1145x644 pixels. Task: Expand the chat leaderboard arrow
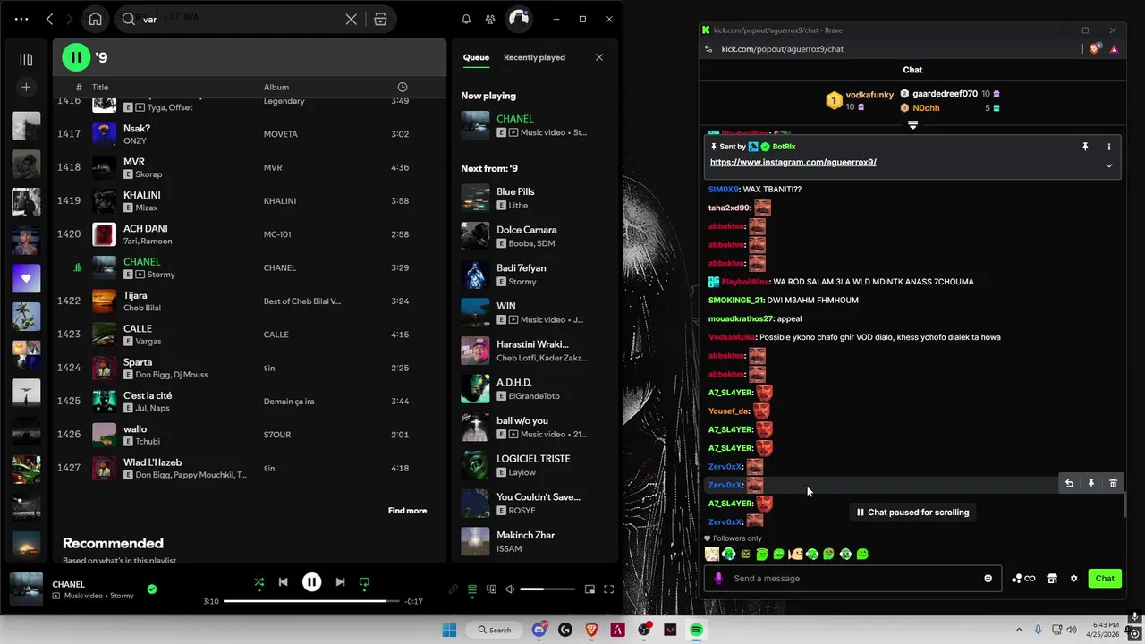coord(912,125)
